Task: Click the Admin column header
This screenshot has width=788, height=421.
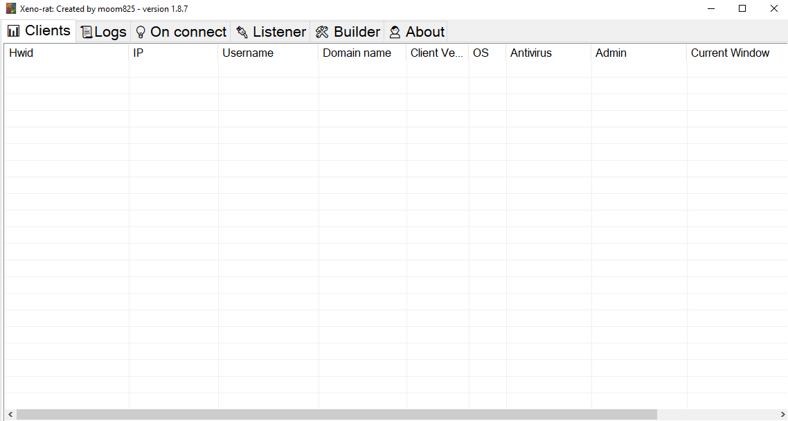Action: click(638, 53)
